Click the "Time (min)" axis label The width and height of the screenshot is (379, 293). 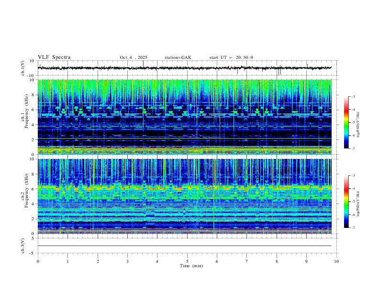point(191,266)
